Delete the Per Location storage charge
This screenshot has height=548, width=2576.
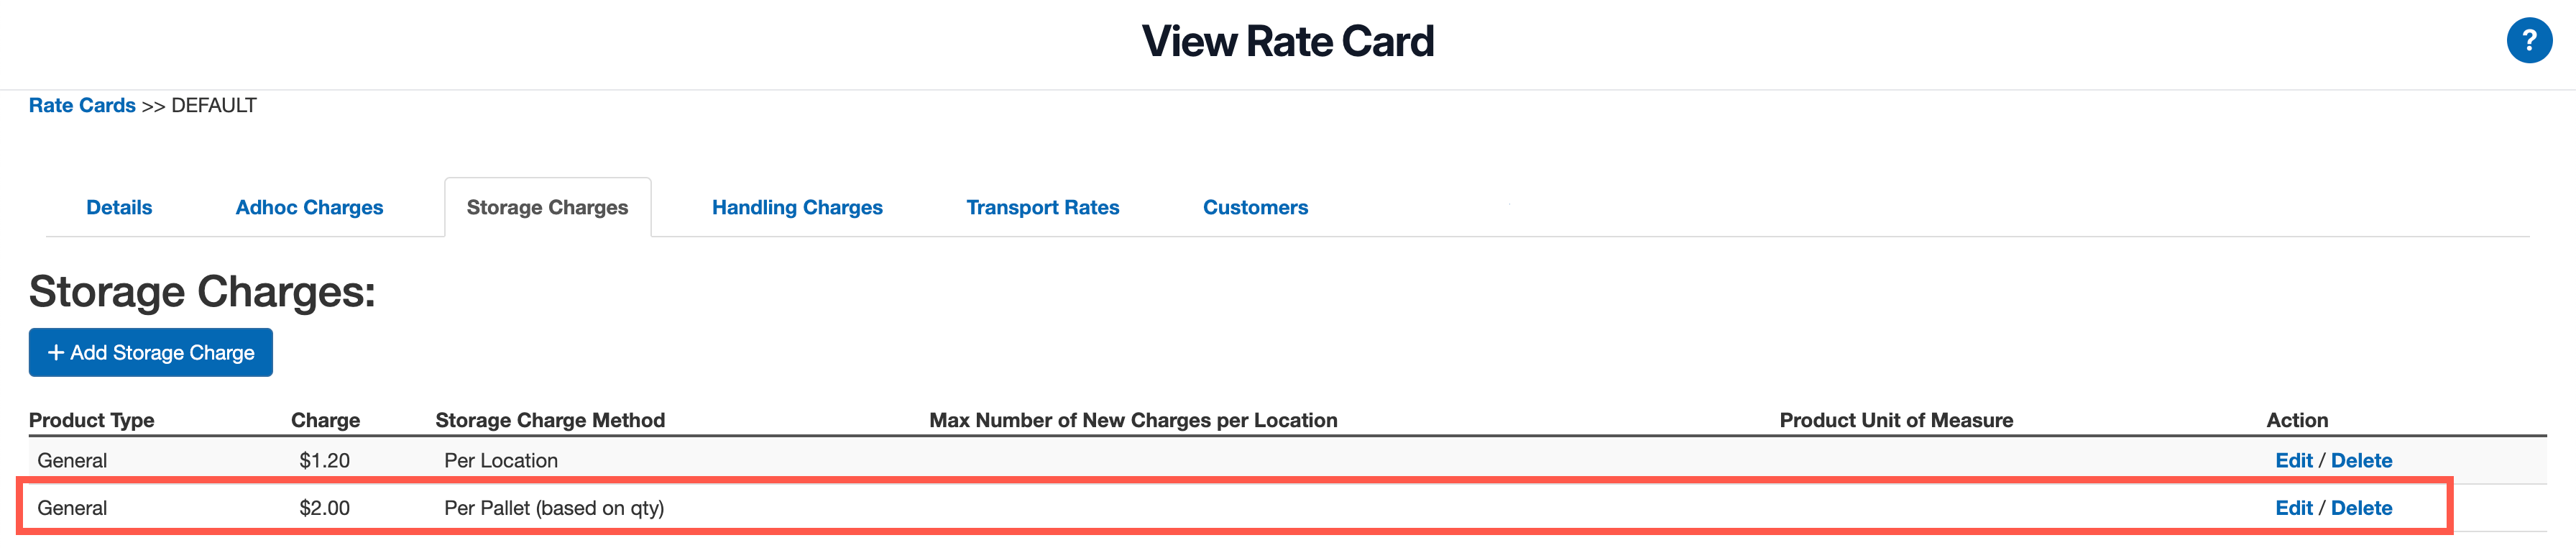pyautogui.click(x=2362, y=460)
